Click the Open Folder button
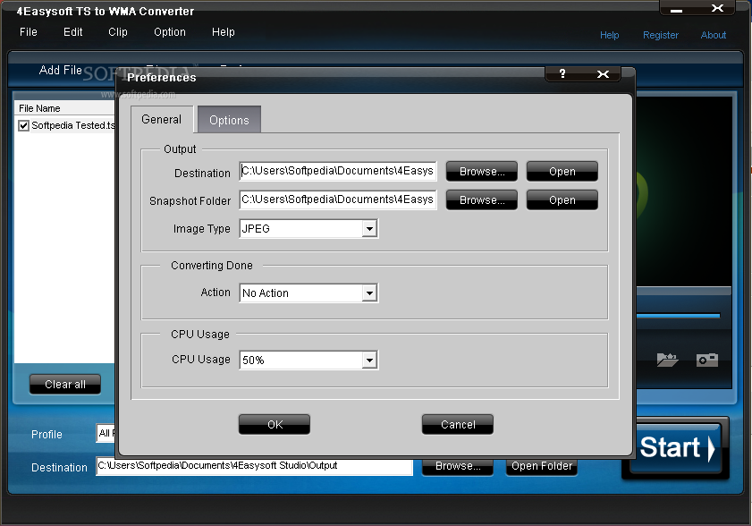 tap(542, 466)
